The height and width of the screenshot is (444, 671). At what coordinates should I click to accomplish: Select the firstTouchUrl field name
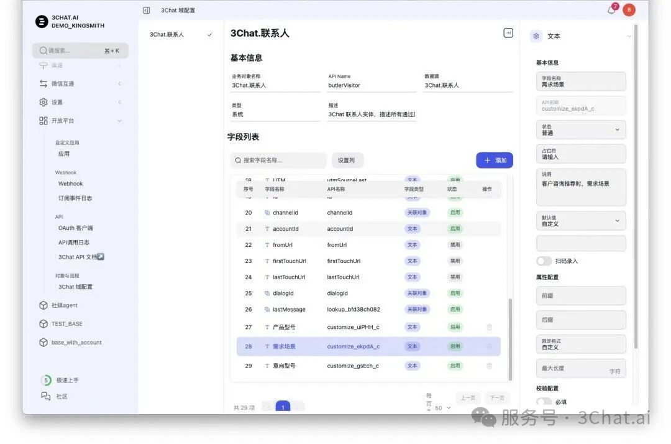[x=290, y=261]
